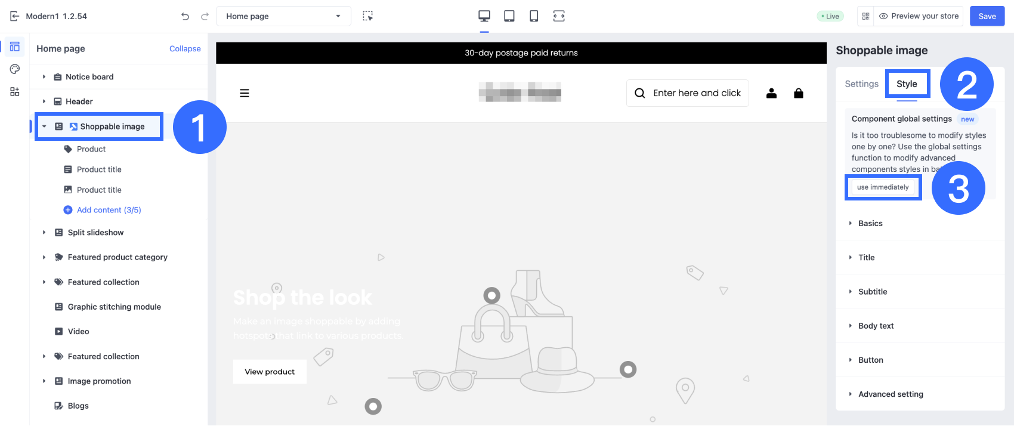Switch to the Style tab

(907, 84)
